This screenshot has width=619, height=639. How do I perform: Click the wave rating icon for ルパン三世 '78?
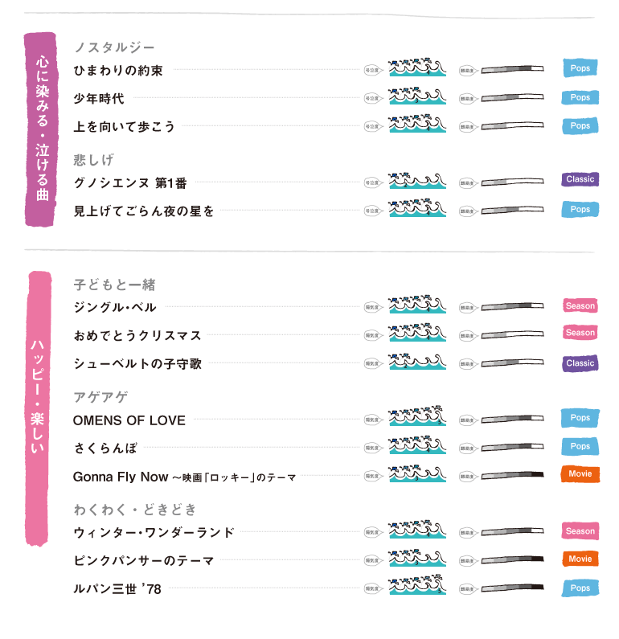pyautogui.click(x=417, y=588)
